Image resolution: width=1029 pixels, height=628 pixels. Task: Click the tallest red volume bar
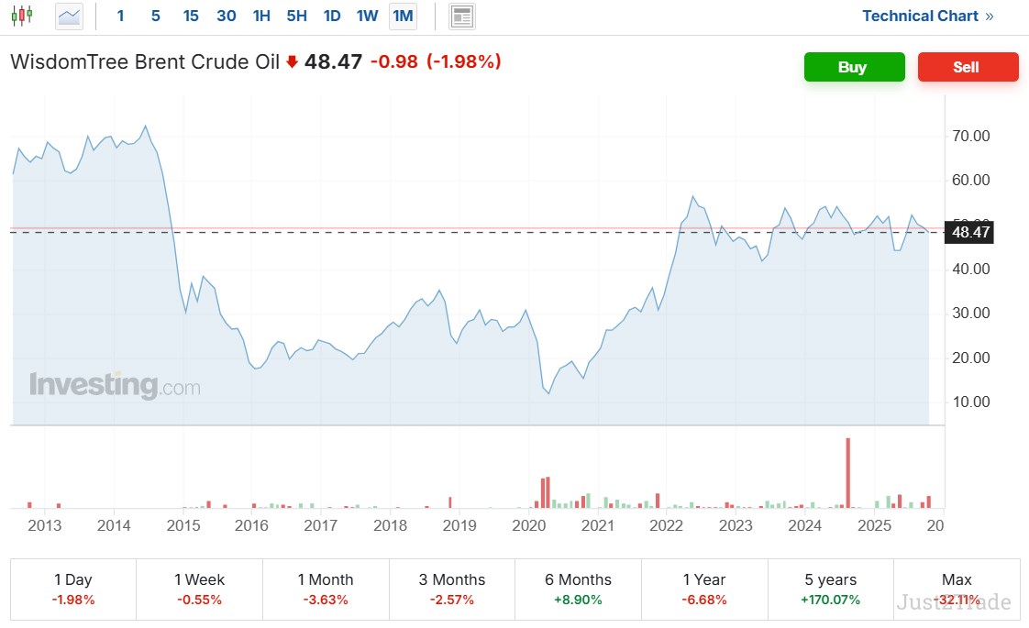pos(847,472)
